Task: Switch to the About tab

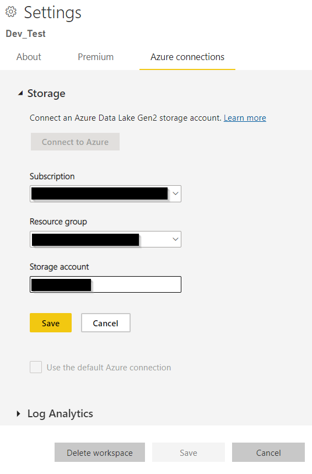Action: click(x=29, y=57)
